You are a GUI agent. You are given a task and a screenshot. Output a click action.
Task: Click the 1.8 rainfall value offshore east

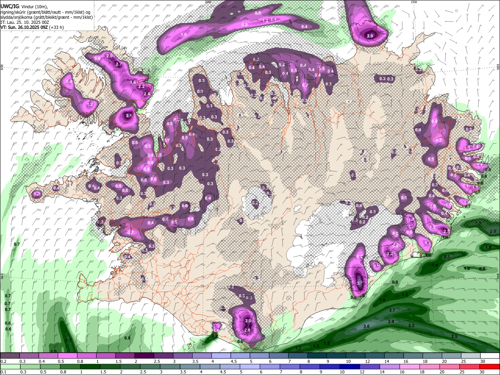pos(488,248)
